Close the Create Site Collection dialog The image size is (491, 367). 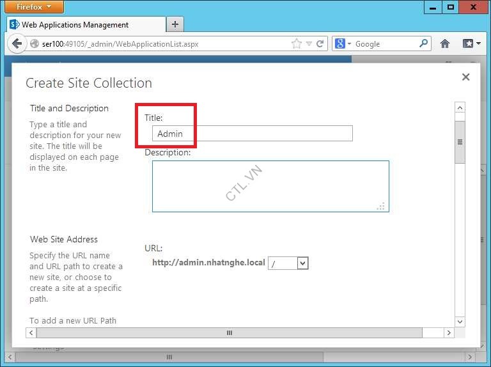coord(465,77)
